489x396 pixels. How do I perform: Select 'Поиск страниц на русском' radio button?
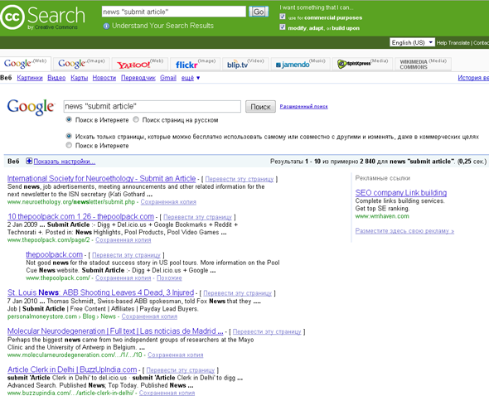tap(136, 119)
